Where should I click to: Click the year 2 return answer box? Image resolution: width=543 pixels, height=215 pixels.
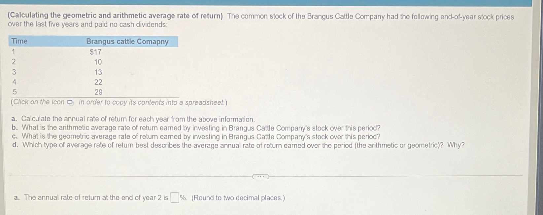tap(175, 197)
